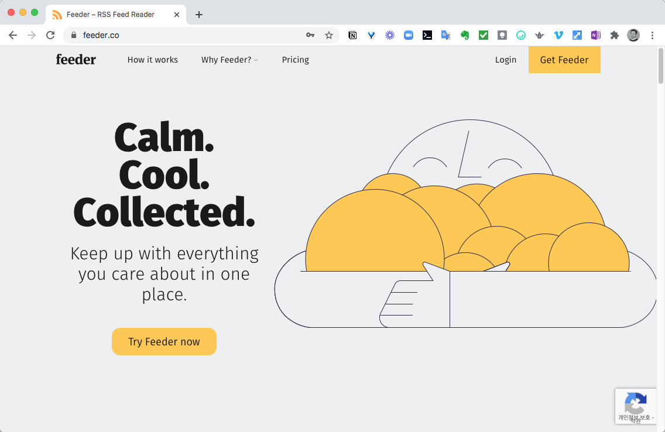Click the Calm. Cool. Collected. headline
This screenshot has width=665, height=432.
coord(164,175)
